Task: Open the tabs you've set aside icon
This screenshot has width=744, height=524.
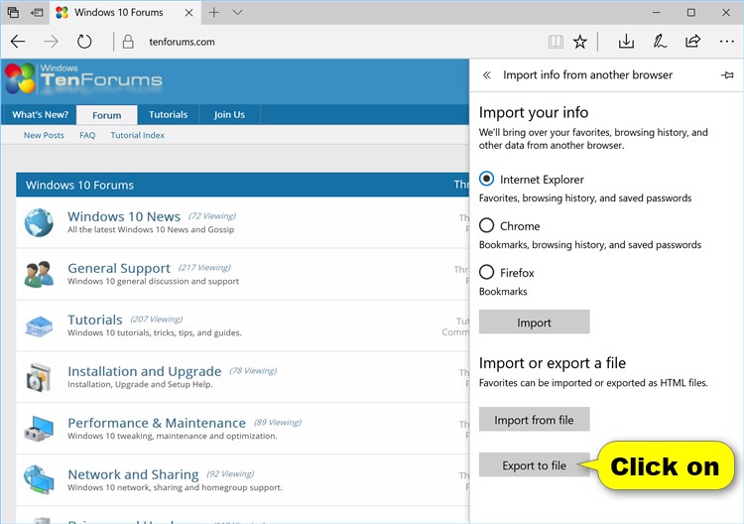Action: 13,12
